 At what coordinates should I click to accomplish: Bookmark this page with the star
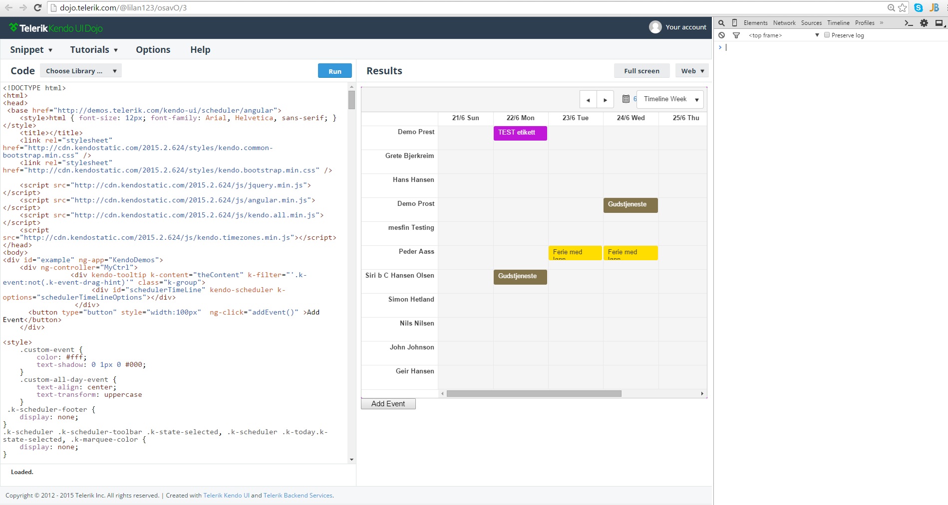pos(903,7)
